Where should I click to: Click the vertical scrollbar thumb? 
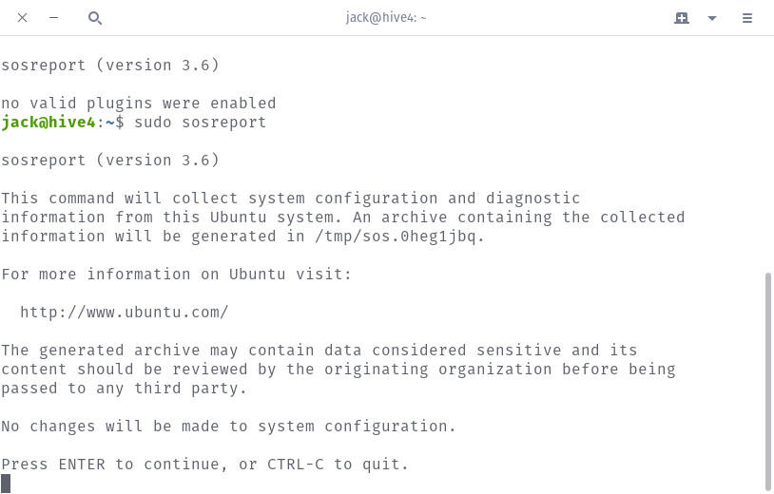(767, 382)
